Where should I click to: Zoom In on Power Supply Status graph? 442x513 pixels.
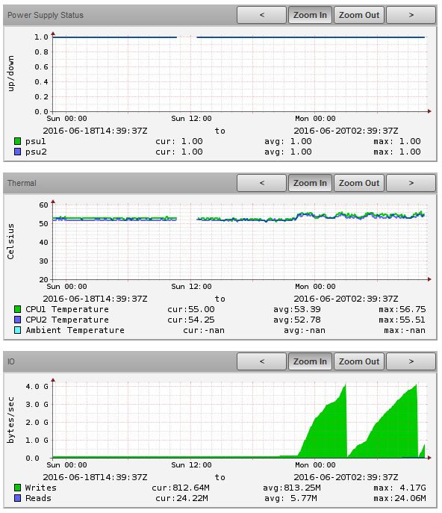coord(310,15)
